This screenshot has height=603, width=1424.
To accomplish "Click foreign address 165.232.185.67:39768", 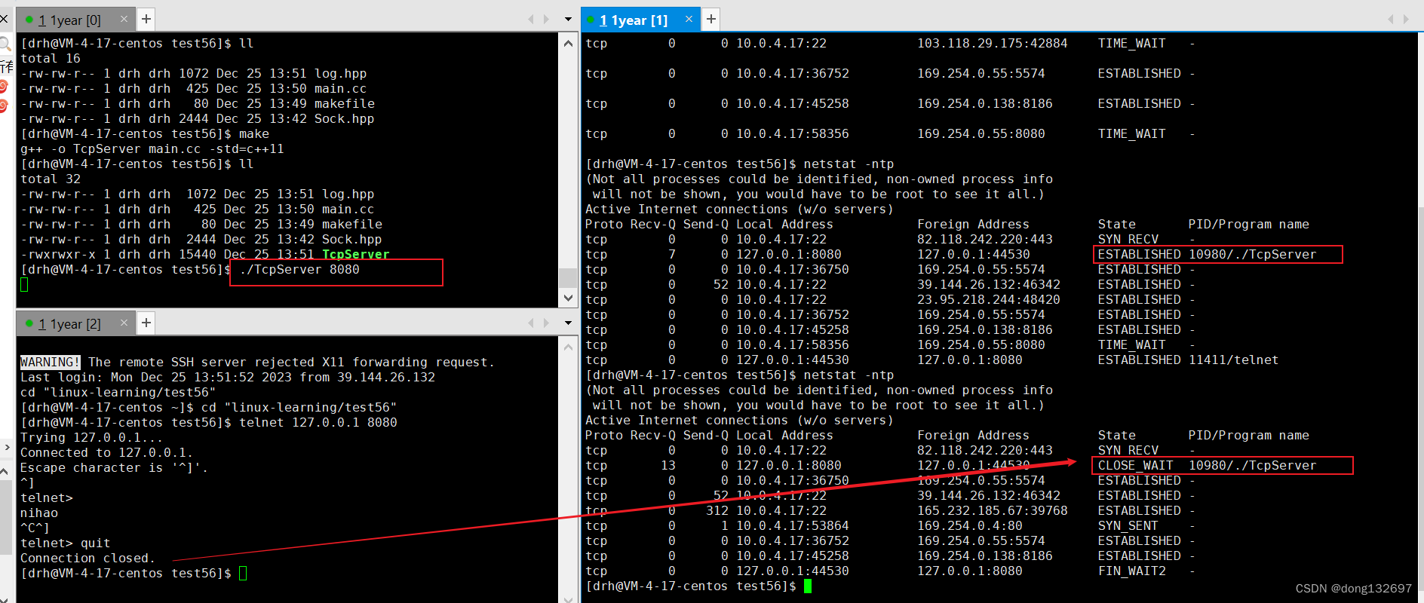I will [x=992, y=510].
